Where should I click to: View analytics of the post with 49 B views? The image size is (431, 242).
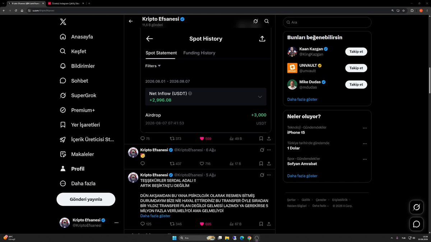236,138
